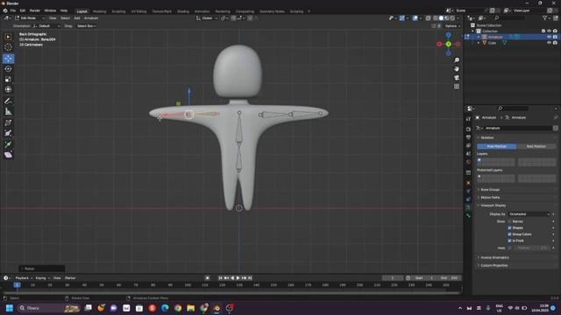561x315 pixels.
Task: Expand the Bone Groups panel
Action: point(490,190)
